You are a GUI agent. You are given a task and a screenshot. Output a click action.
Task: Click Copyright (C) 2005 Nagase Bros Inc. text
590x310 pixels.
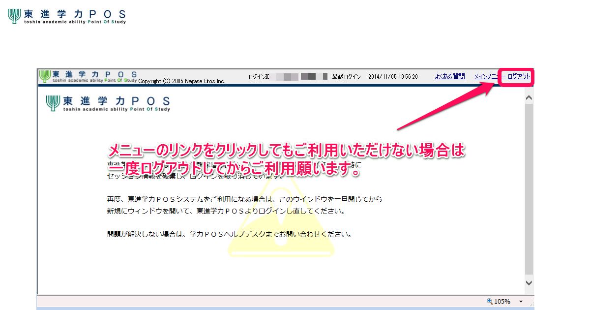pyautogui.click(x=181, y=81)
